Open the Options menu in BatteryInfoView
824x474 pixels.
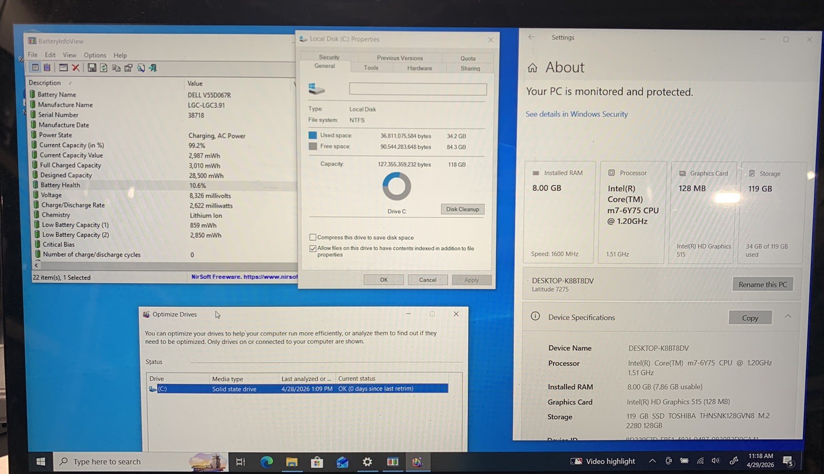95,55
